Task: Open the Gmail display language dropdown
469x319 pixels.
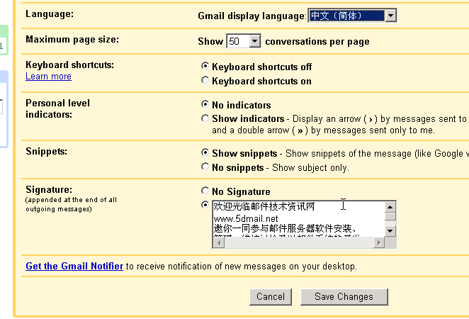Action: pos(352,16)
